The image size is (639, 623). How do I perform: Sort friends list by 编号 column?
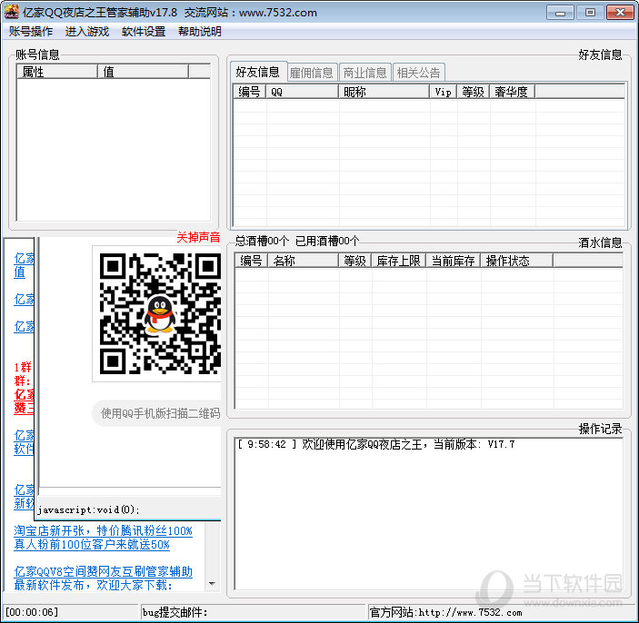pos(250,92)
